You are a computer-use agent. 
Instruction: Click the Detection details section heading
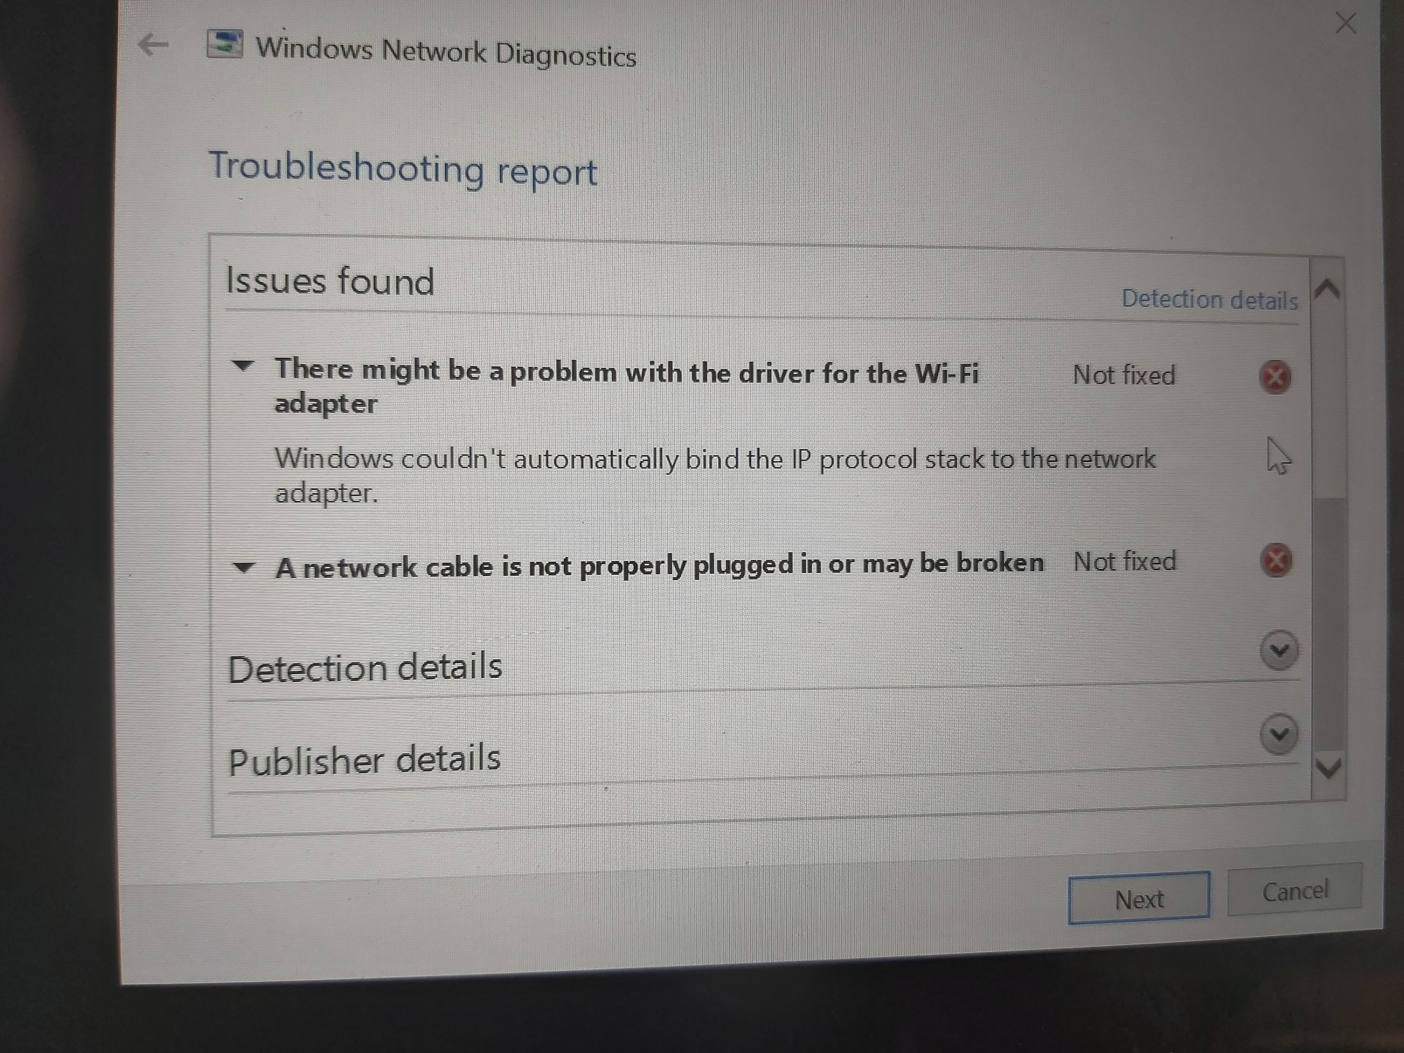365,667
